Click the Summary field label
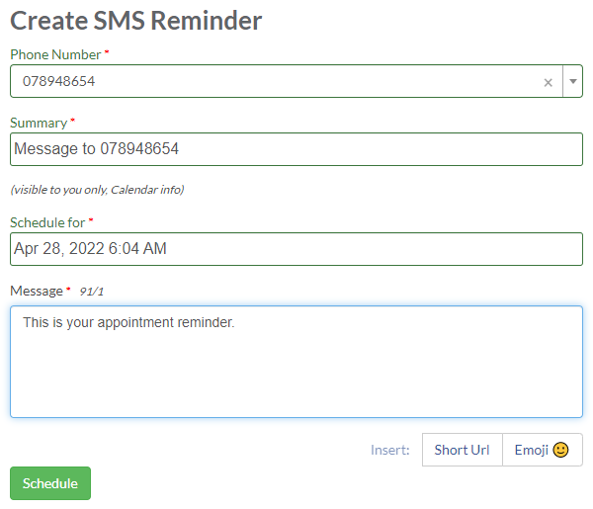 pos(39,123)
